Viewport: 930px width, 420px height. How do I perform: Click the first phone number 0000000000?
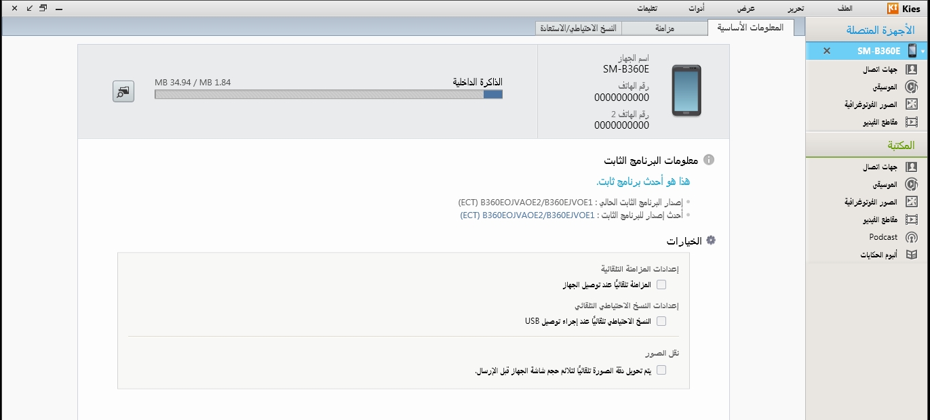(621, 97)
